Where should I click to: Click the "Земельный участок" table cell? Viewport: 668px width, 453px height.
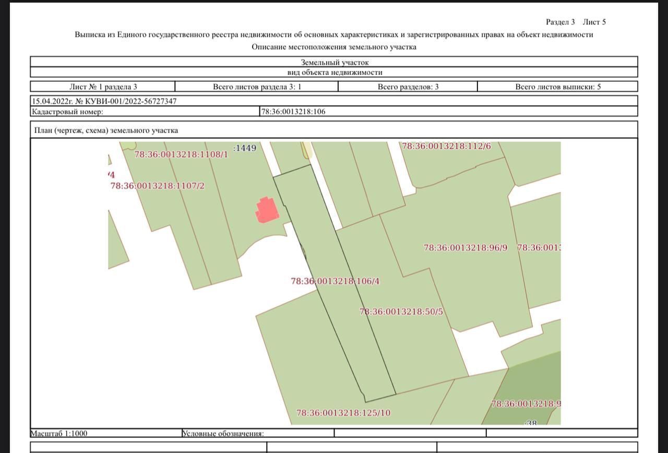(334, 62)
